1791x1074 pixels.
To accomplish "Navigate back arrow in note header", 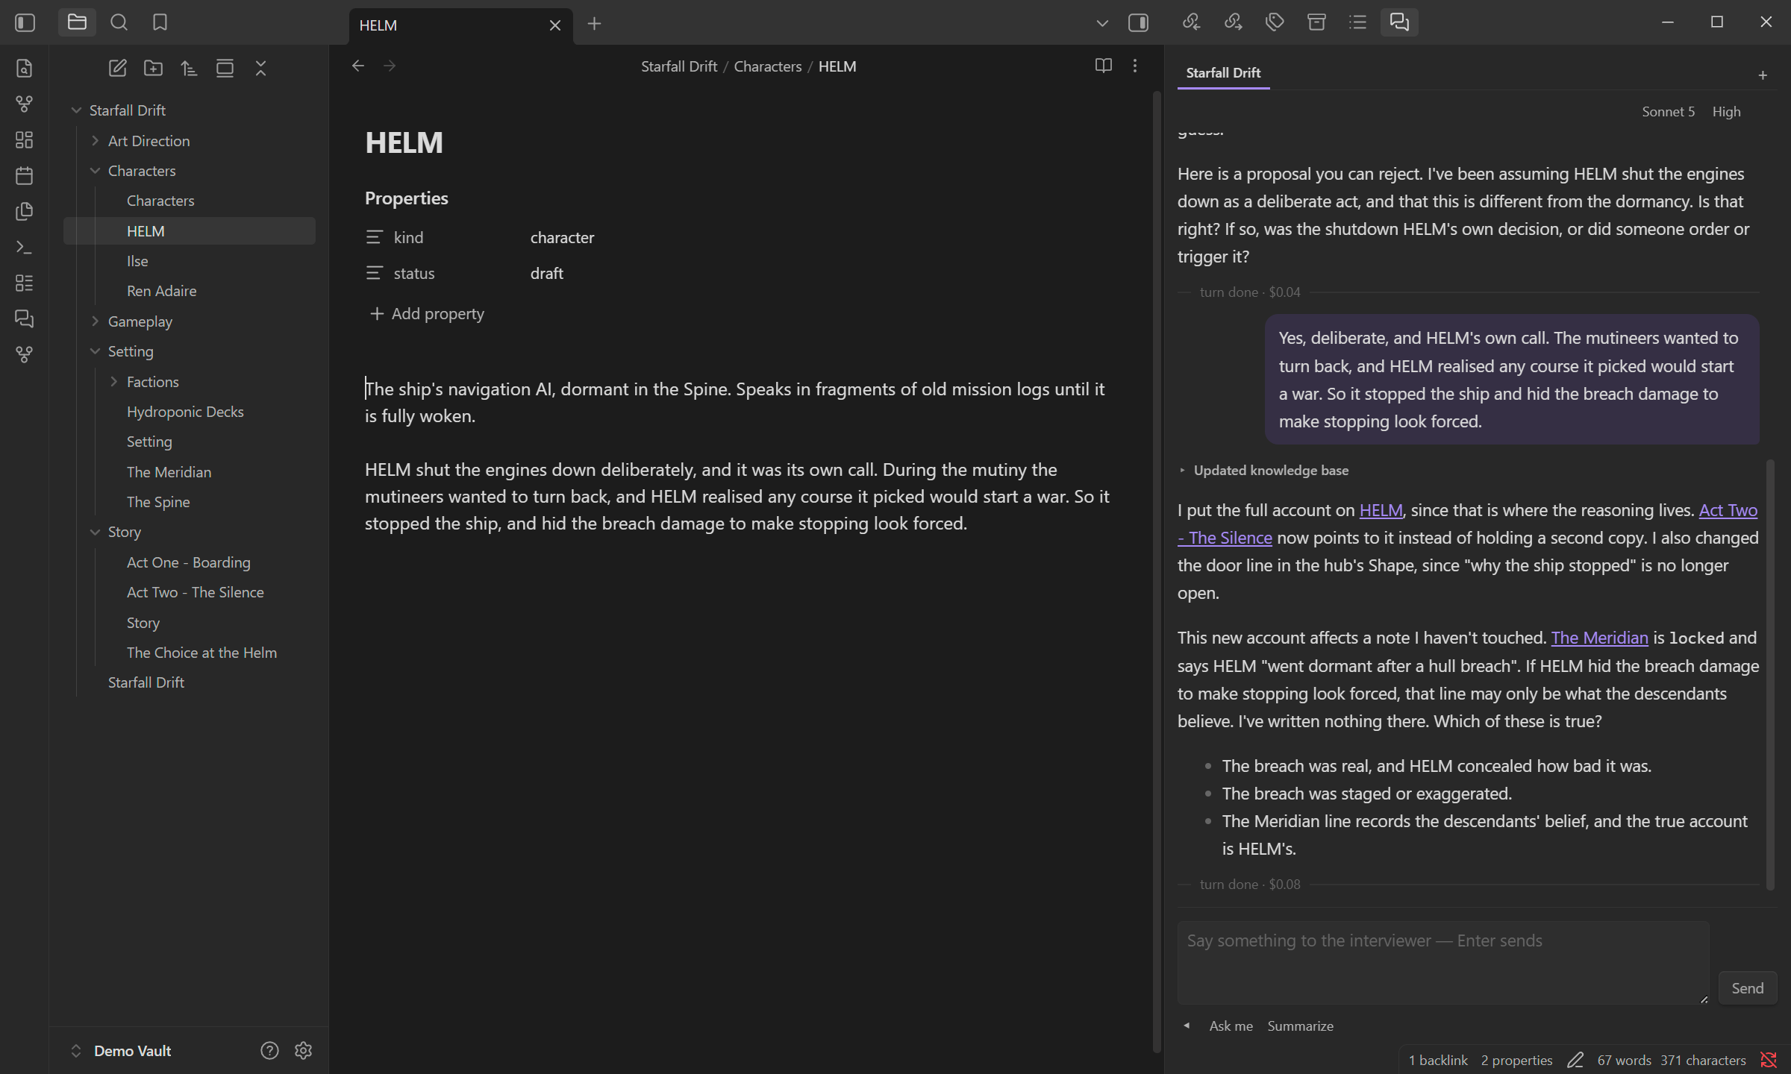I will point(358,66).
